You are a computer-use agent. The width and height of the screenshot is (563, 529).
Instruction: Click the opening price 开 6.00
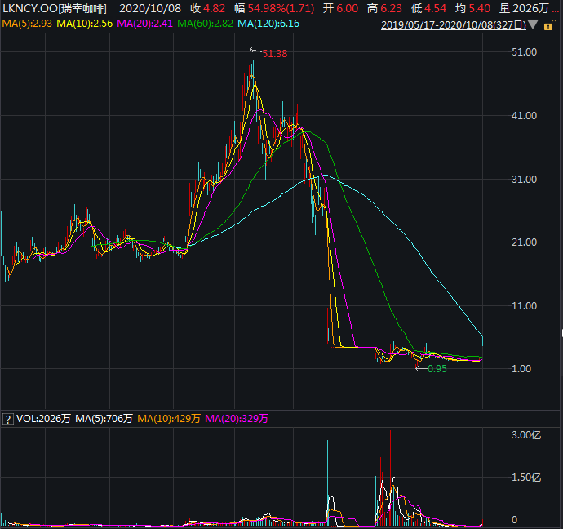tap(340, 8)
